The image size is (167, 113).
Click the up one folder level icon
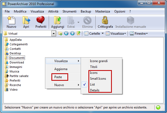(78, 34)
